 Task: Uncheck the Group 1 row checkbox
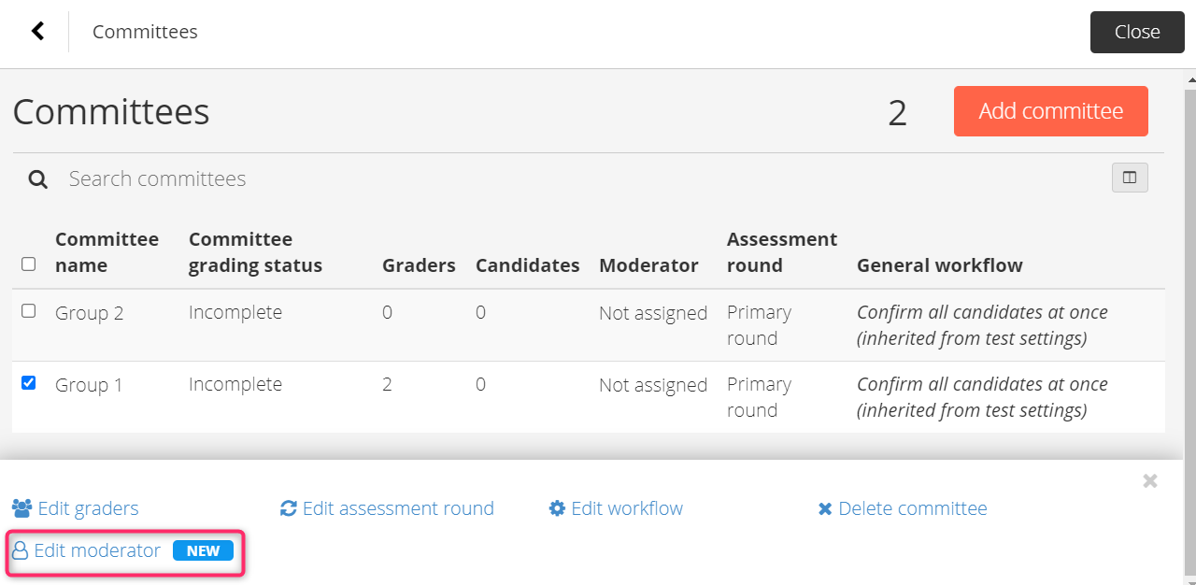coord(28,382)
